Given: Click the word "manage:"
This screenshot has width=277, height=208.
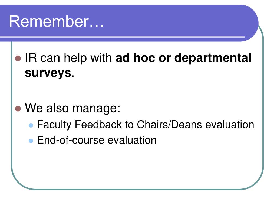Looking at the screenshot, I should tap(96, 108).
